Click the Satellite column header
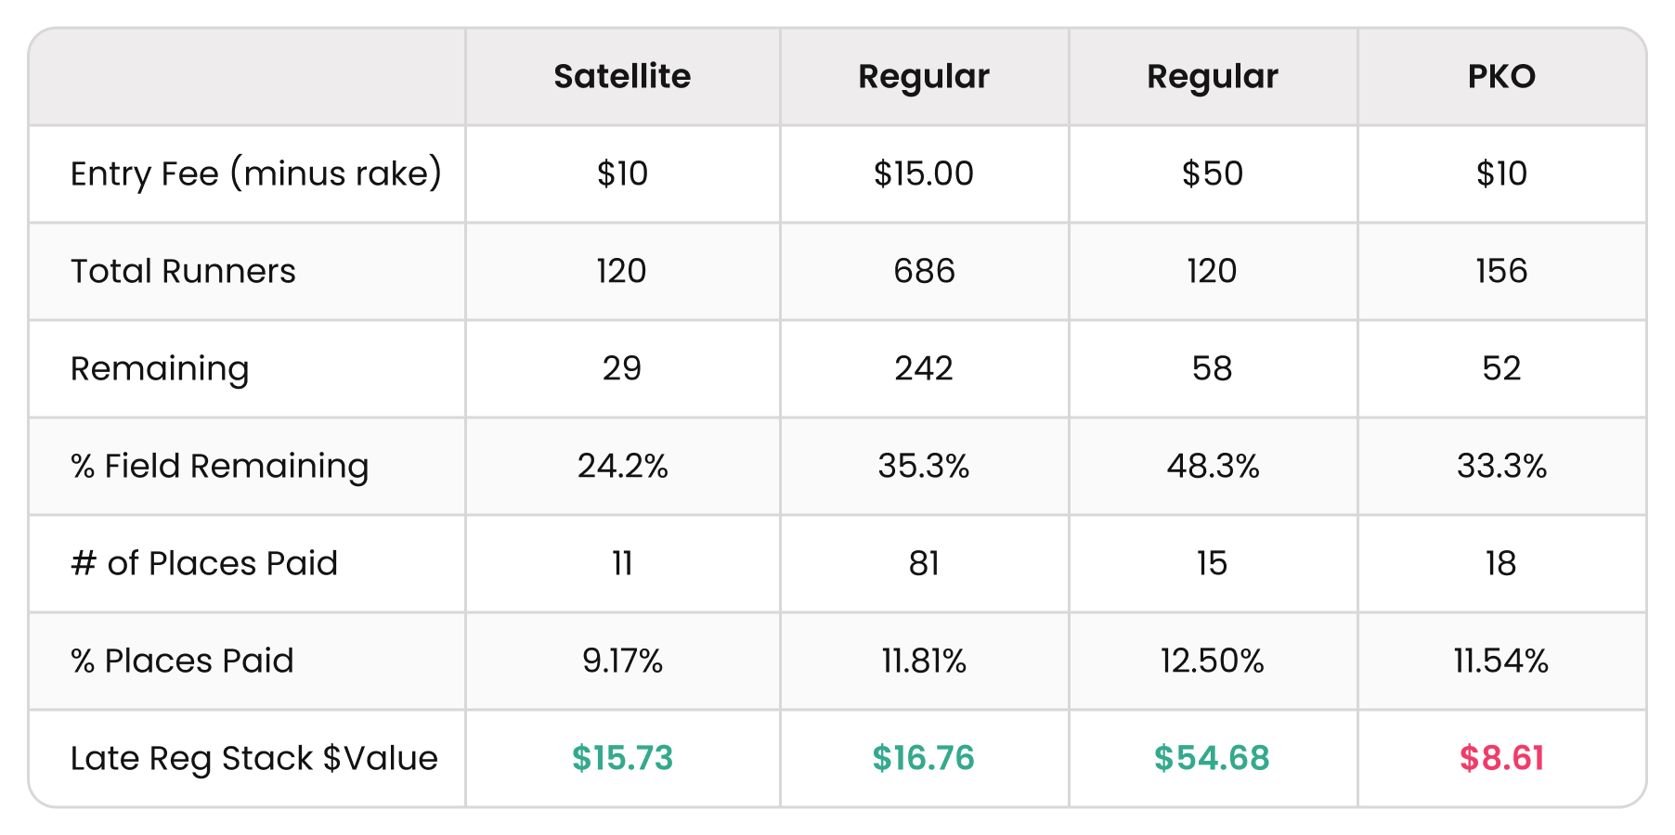1675x835 pixels. (622, 76)
